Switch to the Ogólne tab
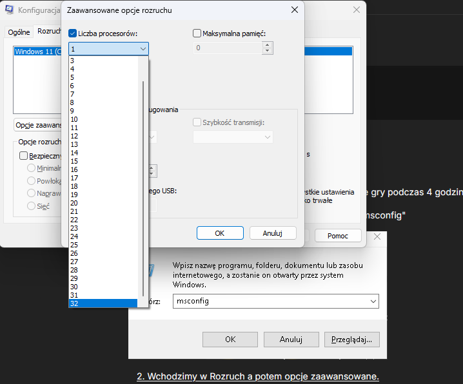The width and height of the screenshot is (463, 384). click(x=19, y=32)
